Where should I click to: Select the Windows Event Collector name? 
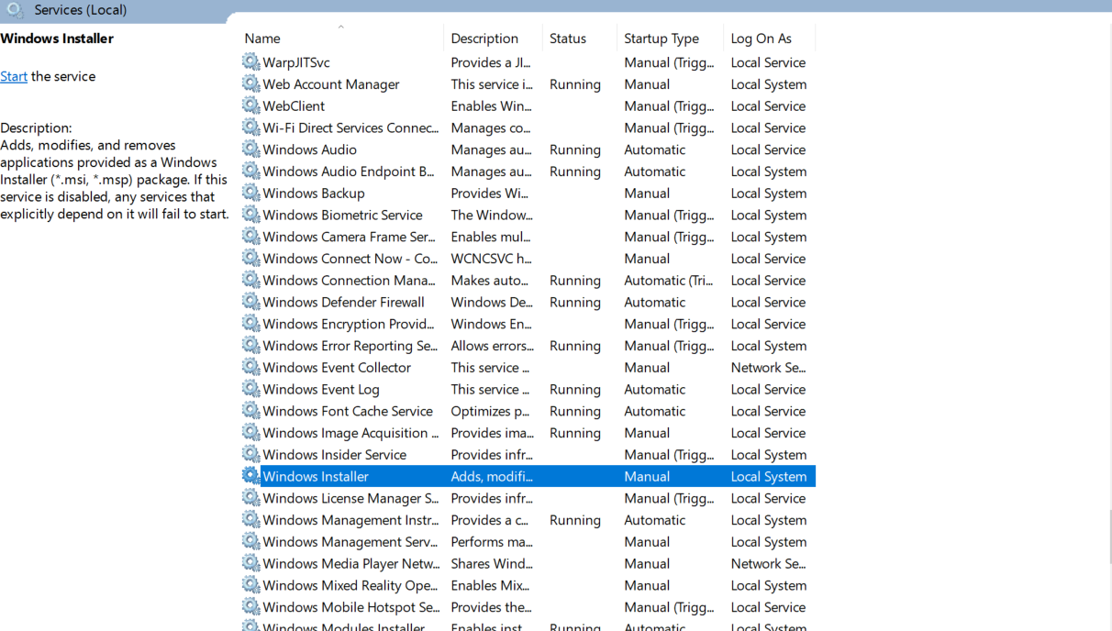click(x=337, y=368)
